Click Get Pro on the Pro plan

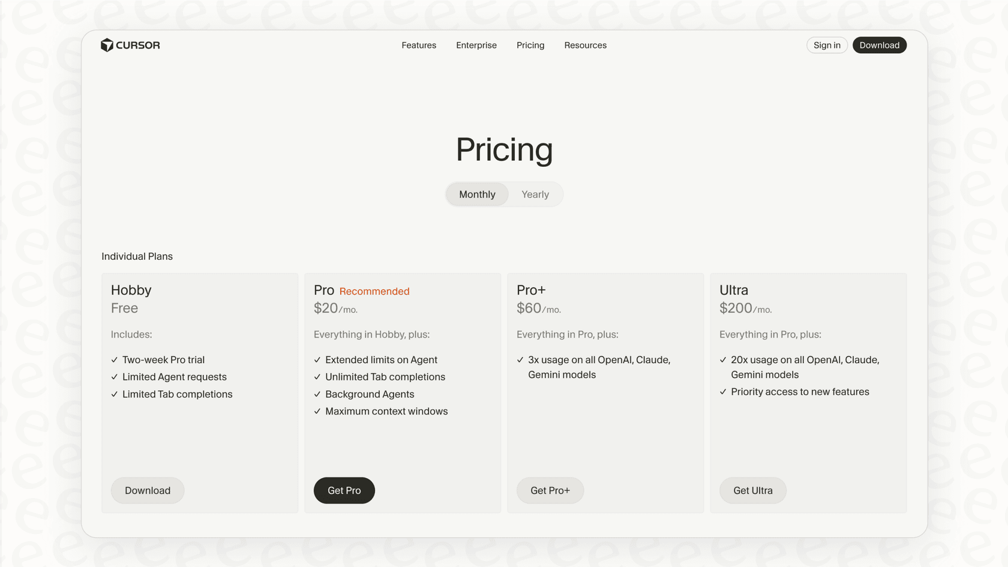coord(344,490)
